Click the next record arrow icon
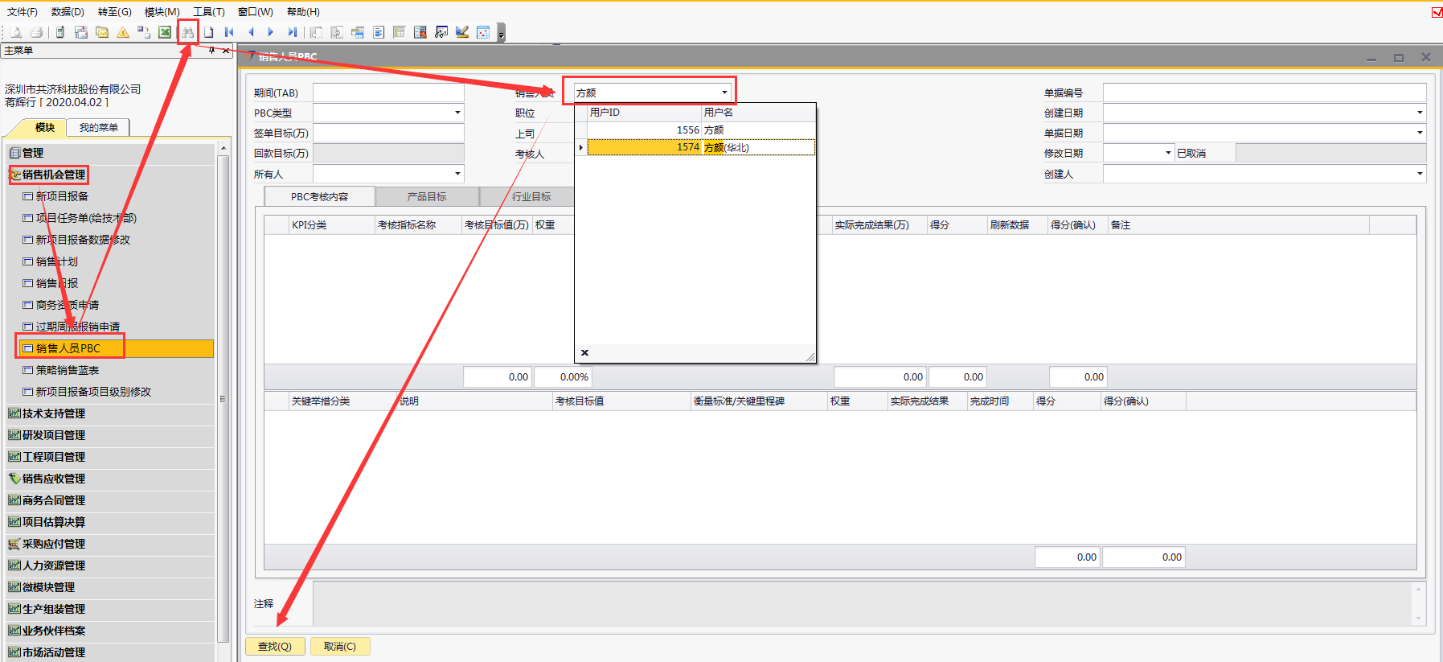Image resolution: width=1443 pixels, height=662 pixels. [271, 32]
